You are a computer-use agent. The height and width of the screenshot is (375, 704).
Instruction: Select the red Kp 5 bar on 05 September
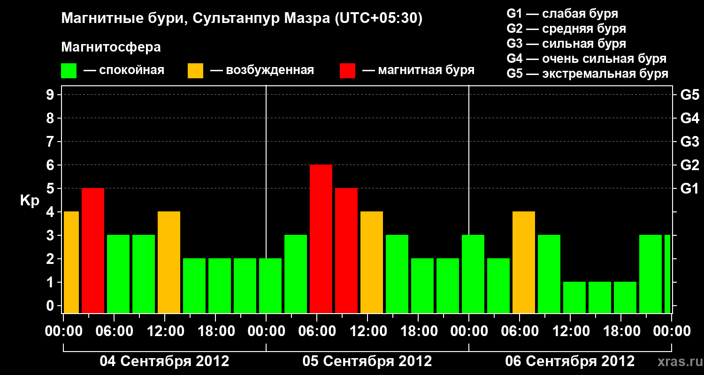[346, 251]
